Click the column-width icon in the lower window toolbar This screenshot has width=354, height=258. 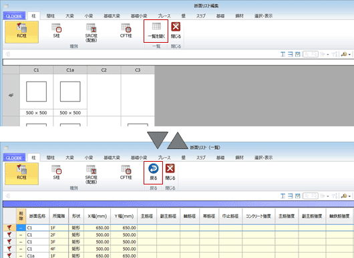tap(283, 196)
